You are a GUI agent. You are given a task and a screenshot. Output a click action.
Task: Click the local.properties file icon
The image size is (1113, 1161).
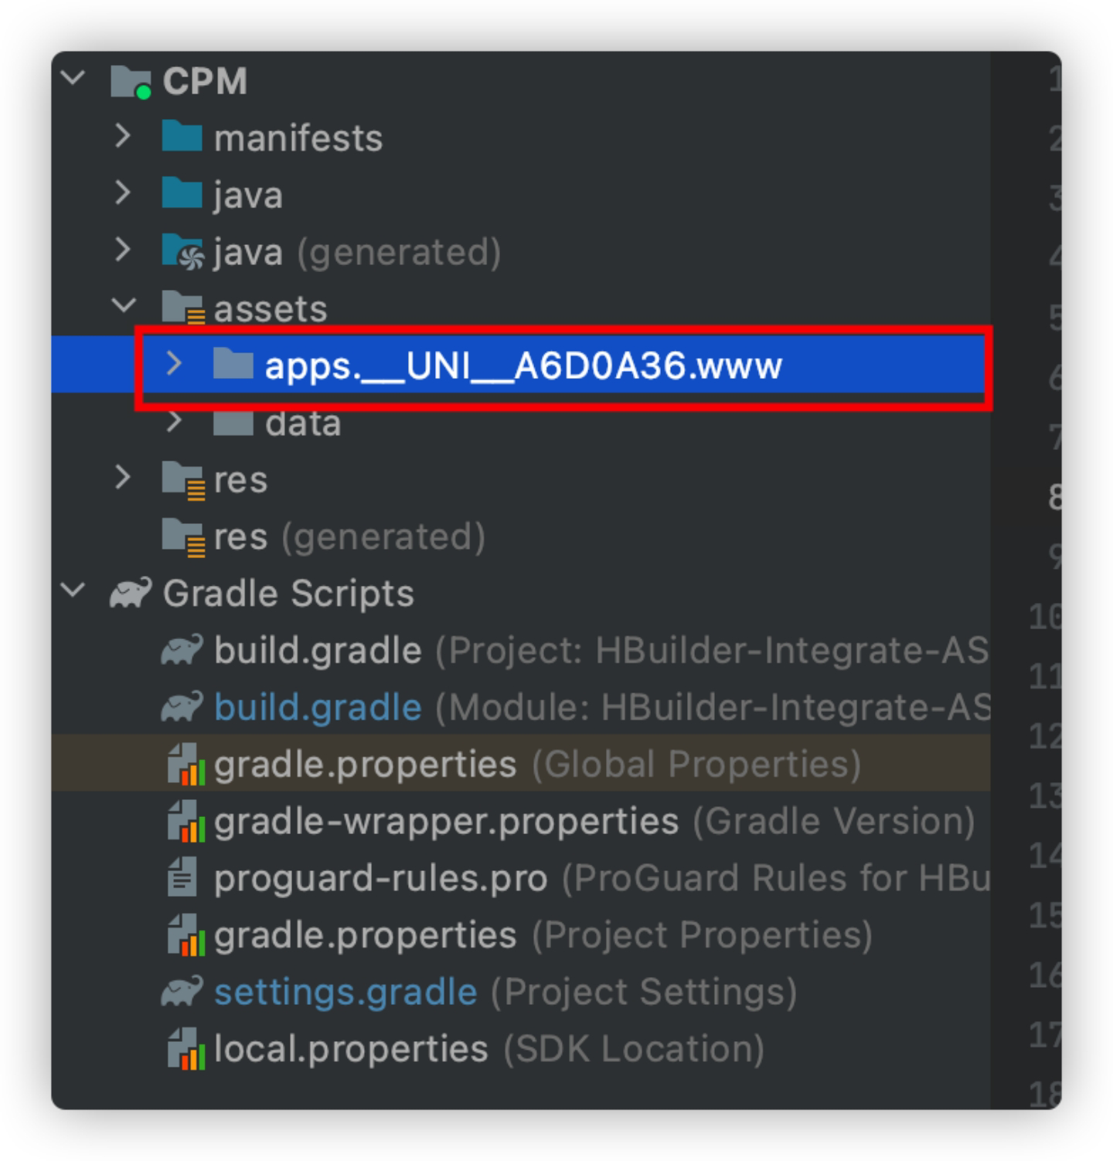185,1049
